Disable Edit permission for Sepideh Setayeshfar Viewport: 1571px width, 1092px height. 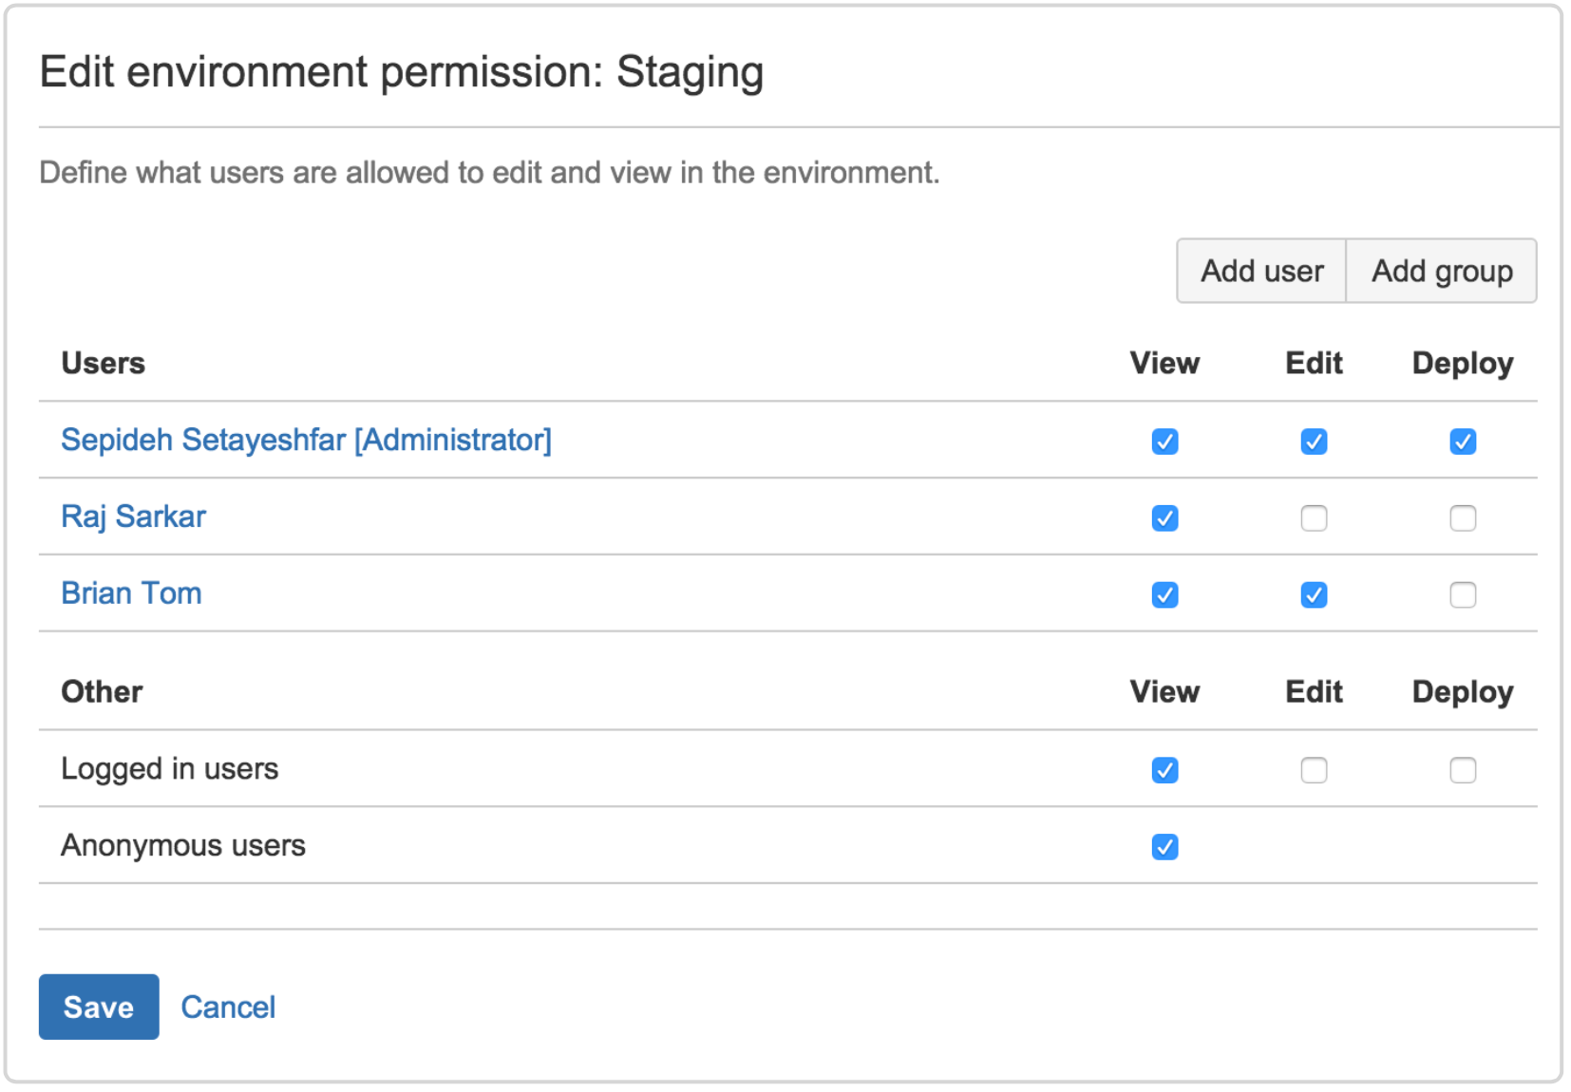coord(1314,441)
